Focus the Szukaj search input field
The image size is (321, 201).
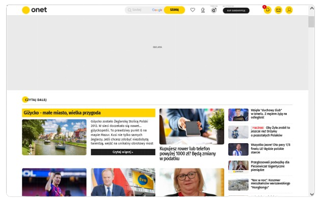[141, 10]
